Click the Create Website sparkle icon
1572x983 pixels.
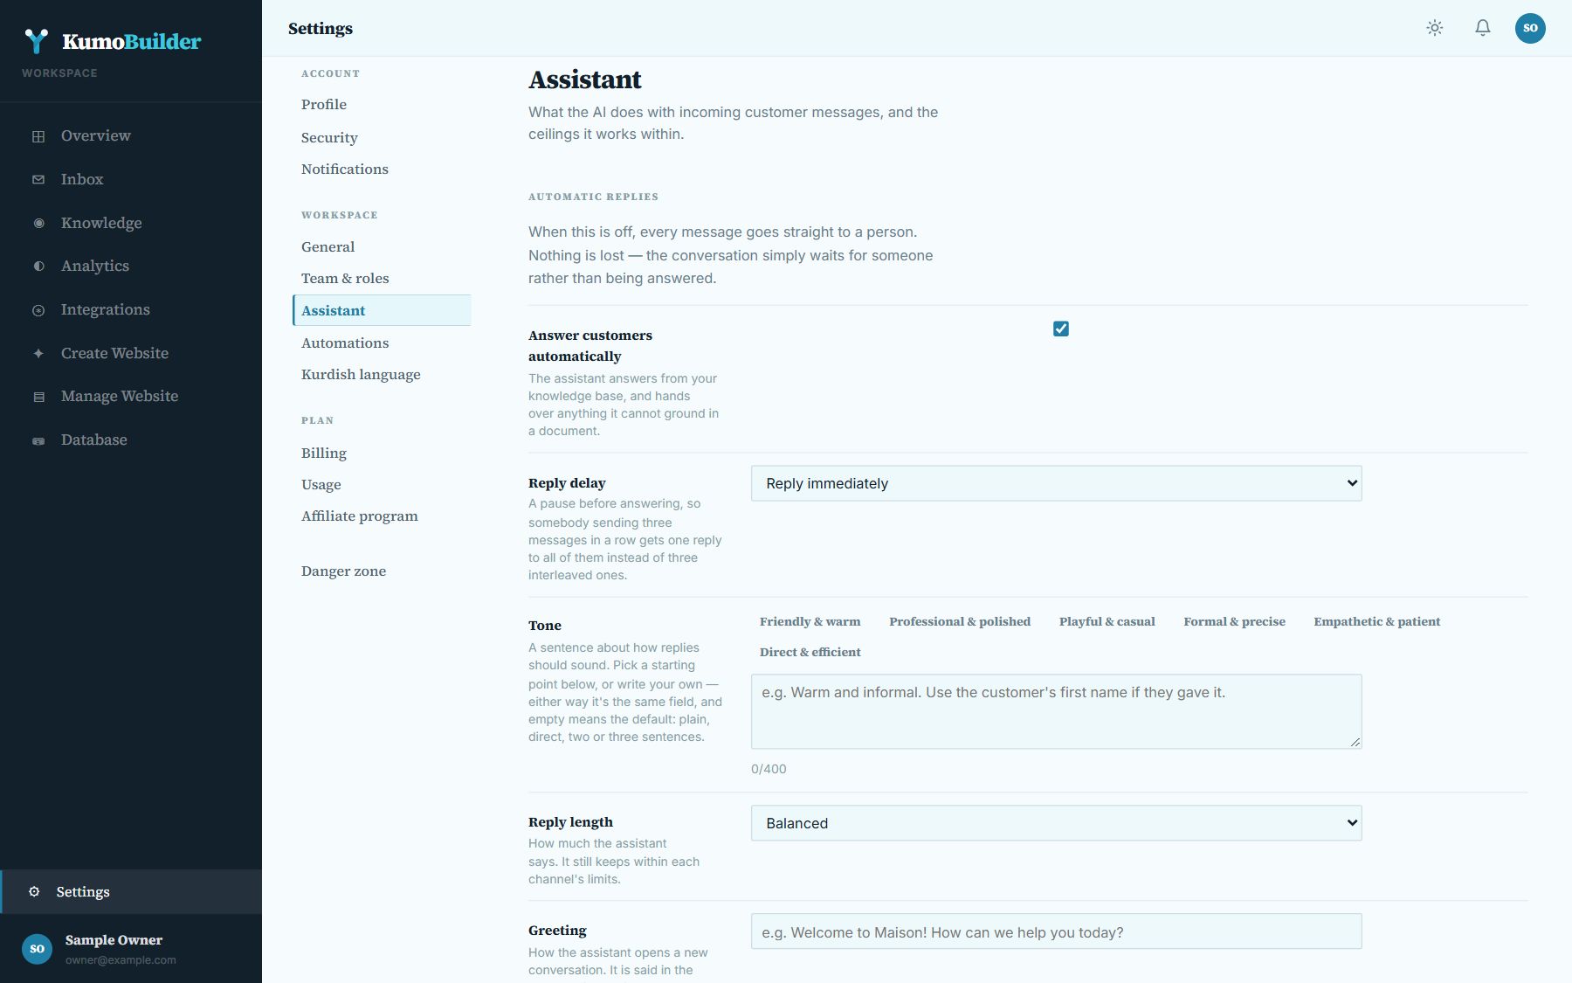click(x=38, y=354)
